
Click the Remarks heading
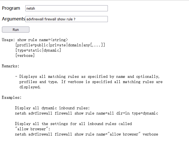click(10, 66)
